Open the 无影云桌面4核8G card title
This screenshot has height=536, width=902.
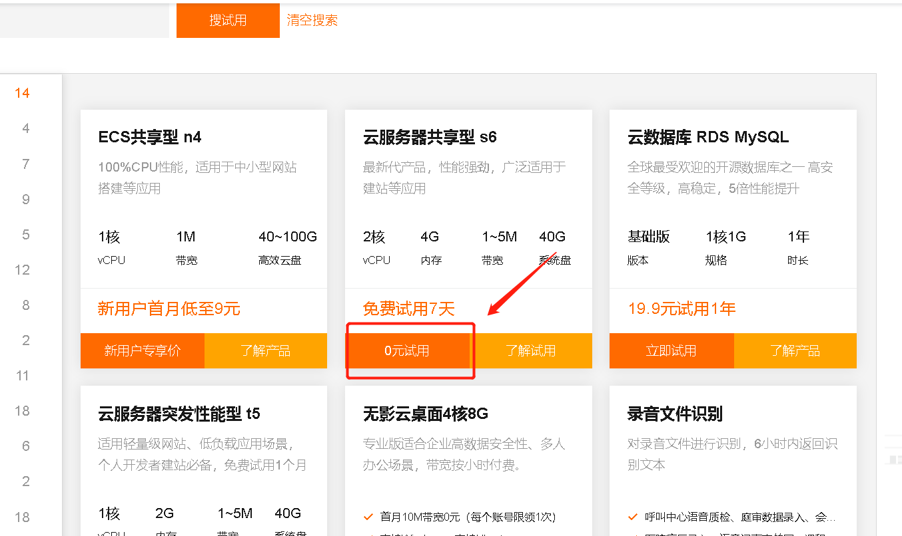[426, 414]
